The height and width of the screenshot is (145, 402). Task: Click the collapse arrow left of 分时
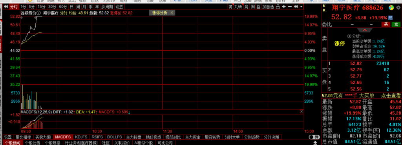click(6, 7)
